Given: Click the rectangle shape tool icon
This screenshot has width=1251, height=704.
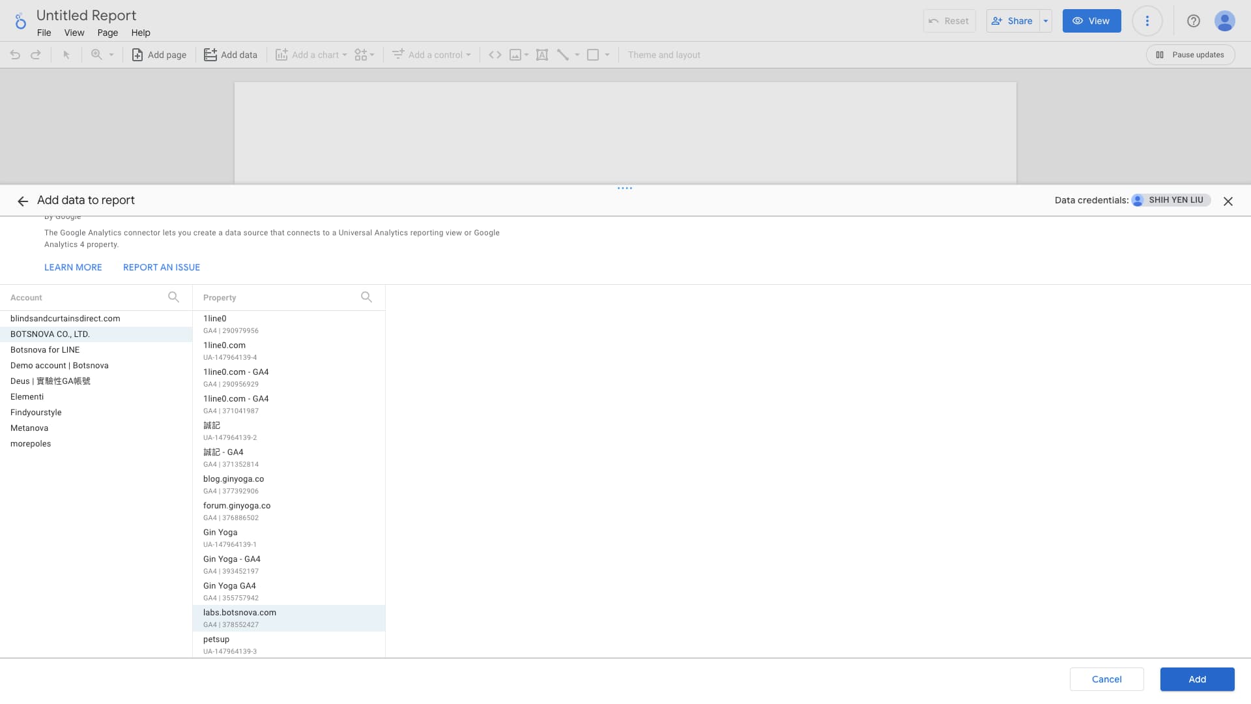Looking at the screenshot, I should (593, 55).
